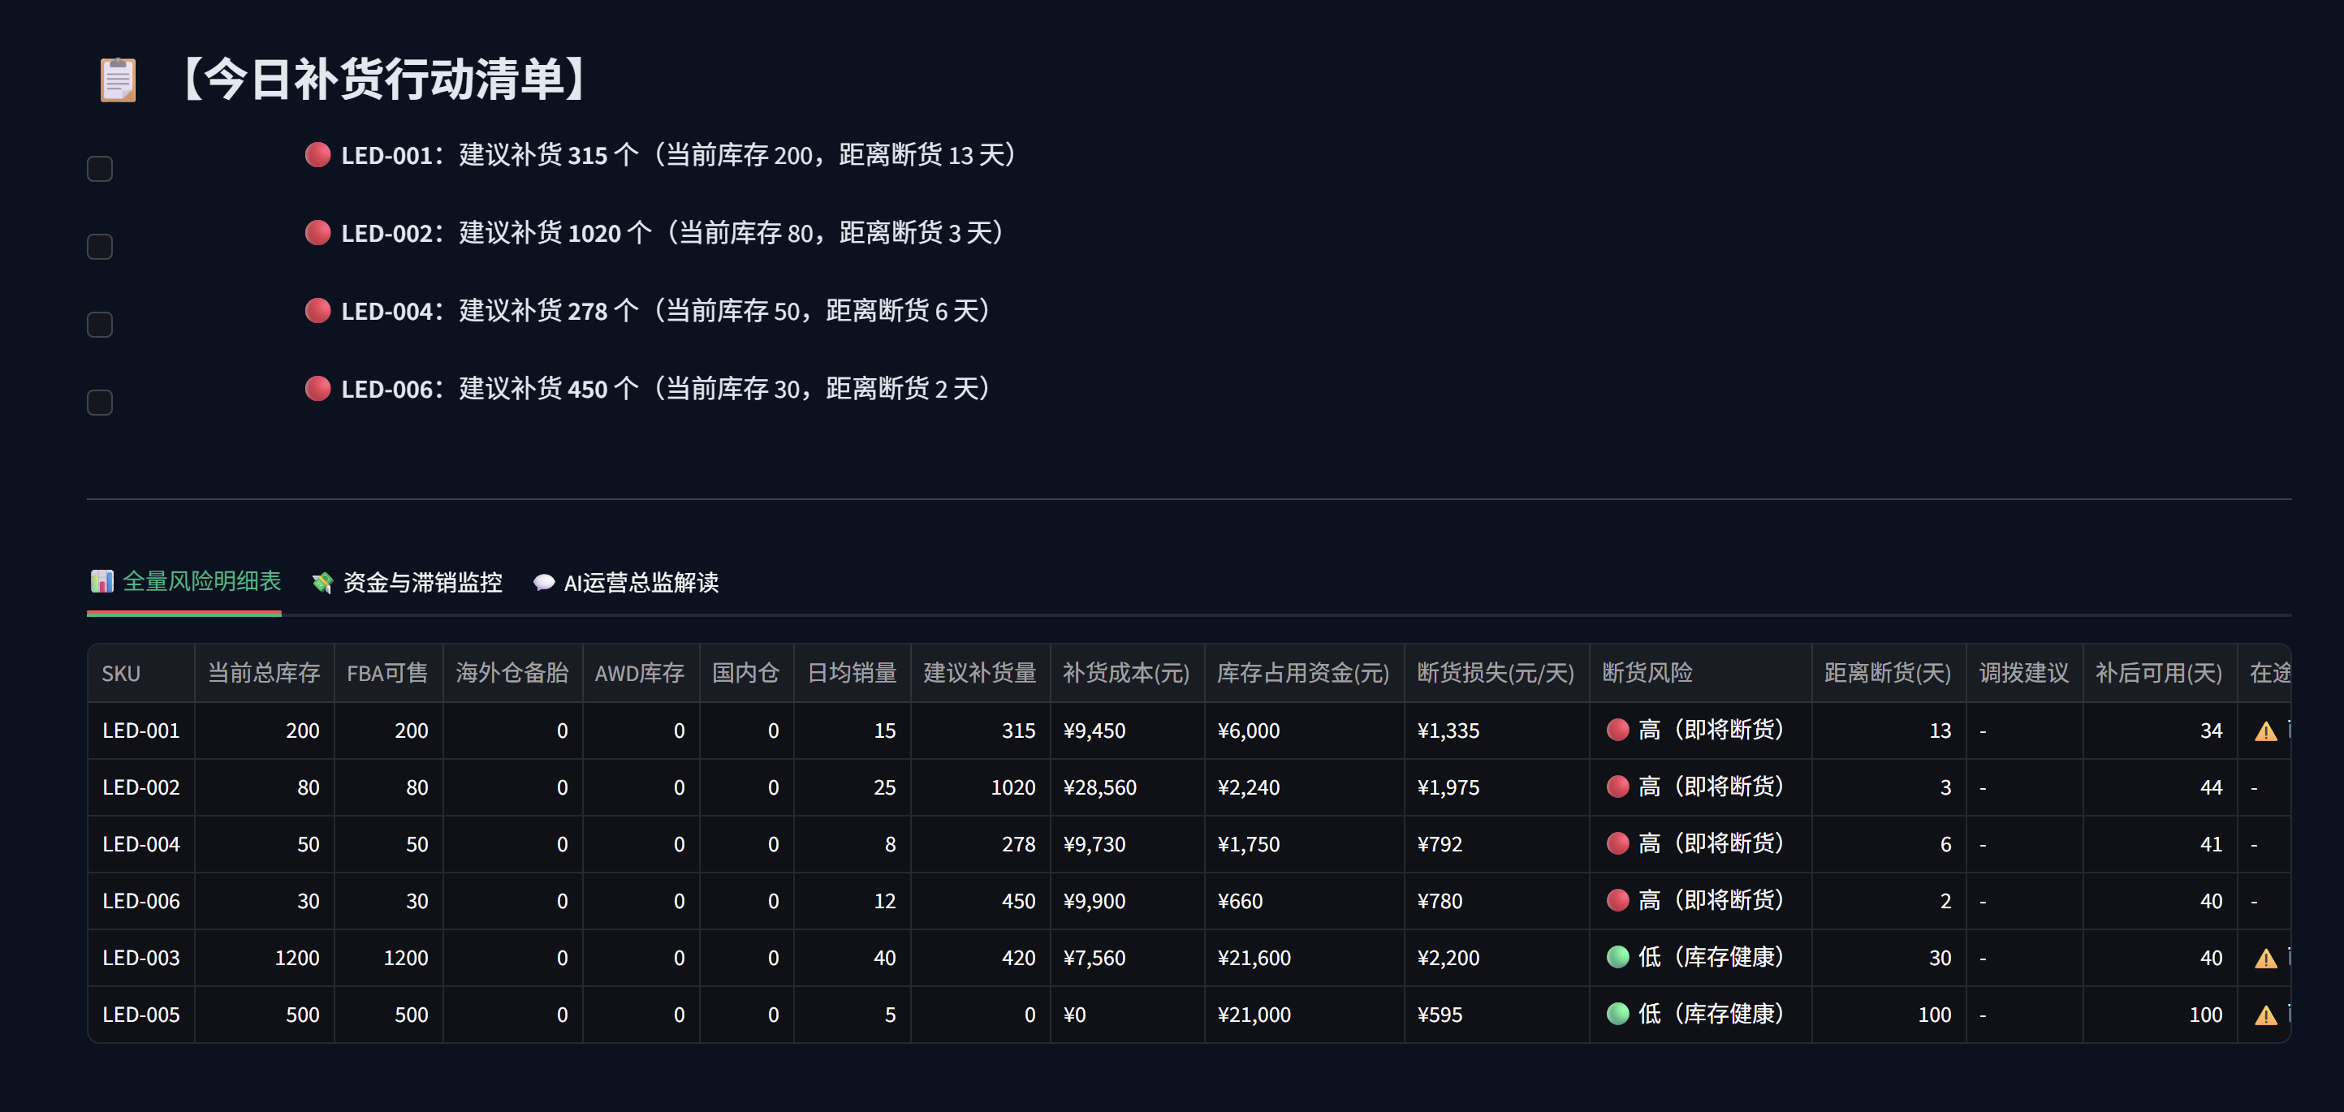The image size is (2344, 1112).
Task: Click the red dot before LED-001 suggestion
Action: click(x=317, y=155)
